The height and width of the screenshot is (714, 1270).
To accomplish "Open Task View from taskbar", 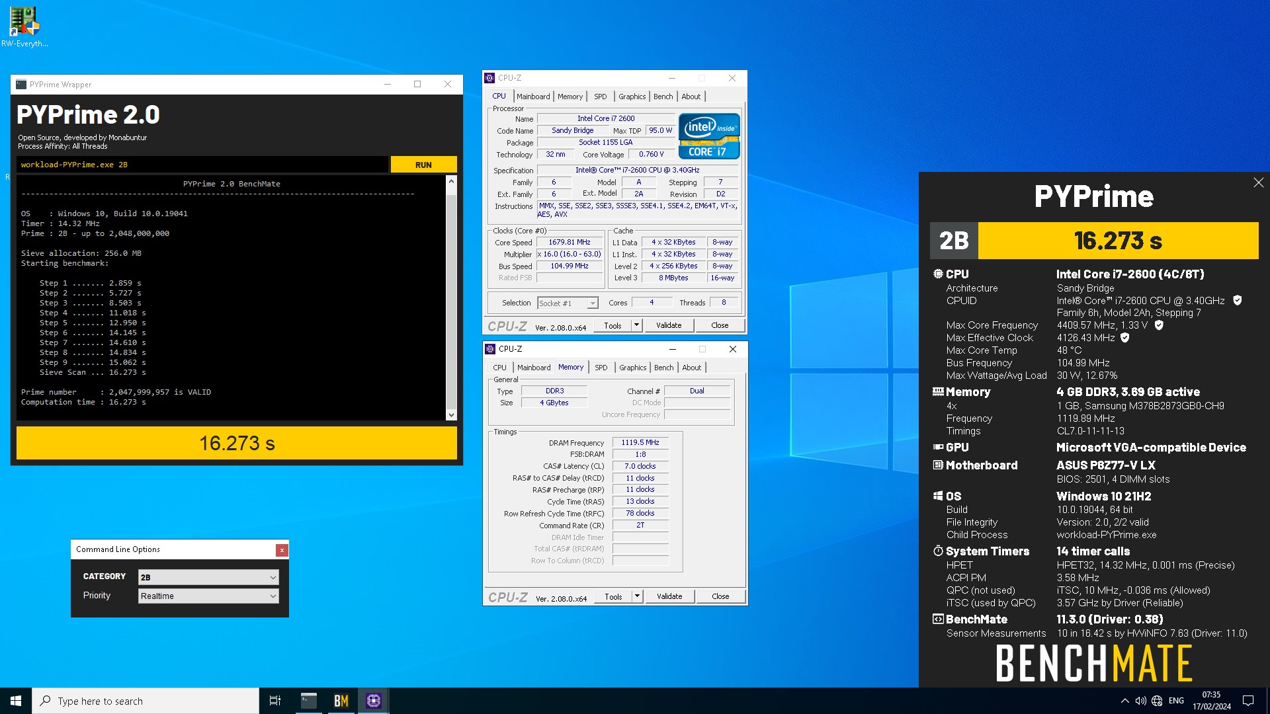I will pos(275,701).
